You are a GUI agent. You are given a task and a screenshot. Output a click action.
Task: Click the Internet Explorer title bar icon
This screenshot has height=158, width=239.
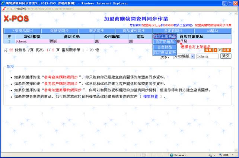coord(3,3)
